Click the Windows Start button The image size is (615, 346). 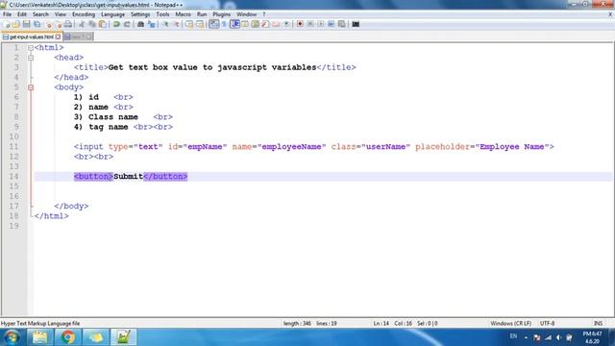click(x=12, y=337)
